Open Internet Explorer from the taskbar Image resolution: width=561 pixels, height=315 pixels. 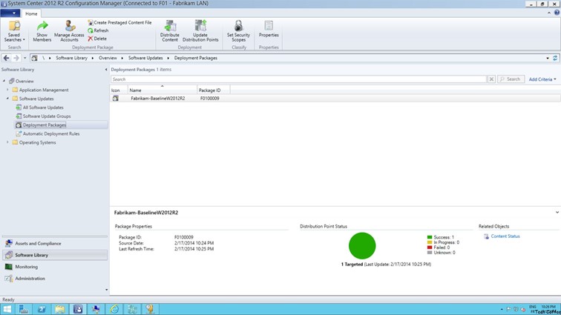point(114,309)
